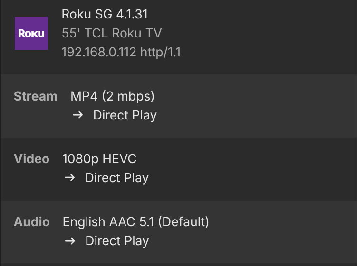357x266 pixels.
Task: Click Direct Play under Stream
Action: pos(125,115)
